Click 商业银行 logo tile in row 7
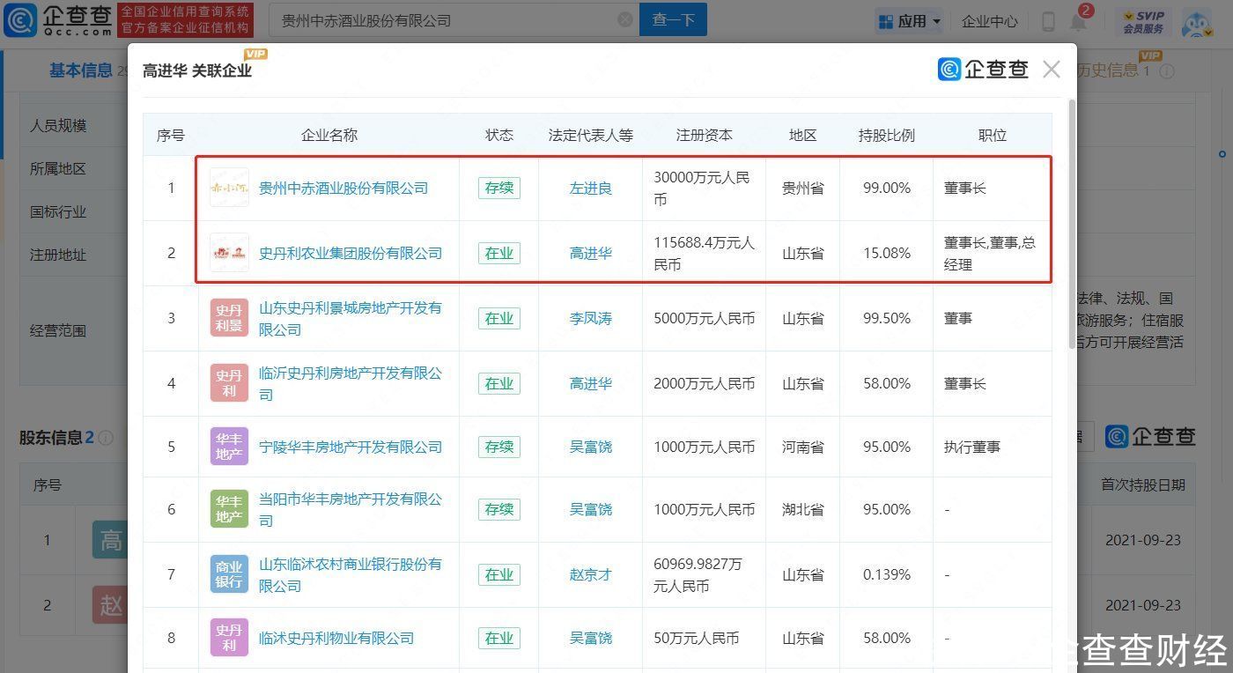The width and height of the screenshot is (1233, 673). [x=229, y=574]
